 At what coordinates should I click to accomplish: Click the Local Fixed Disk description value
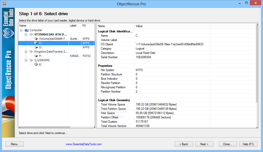(x=146, y=53)
